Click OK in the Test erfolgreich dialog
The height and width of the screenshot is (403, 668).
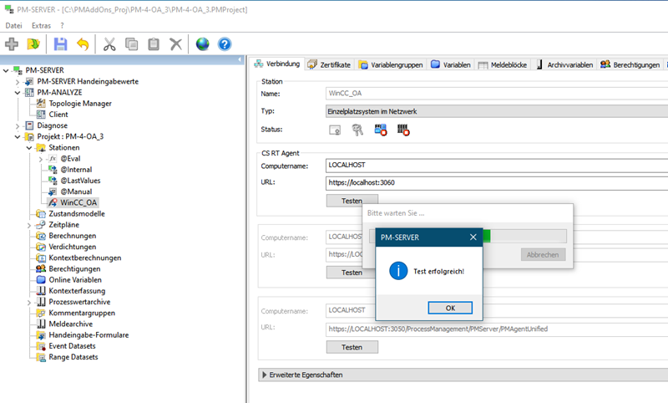[x=450, y=308]
